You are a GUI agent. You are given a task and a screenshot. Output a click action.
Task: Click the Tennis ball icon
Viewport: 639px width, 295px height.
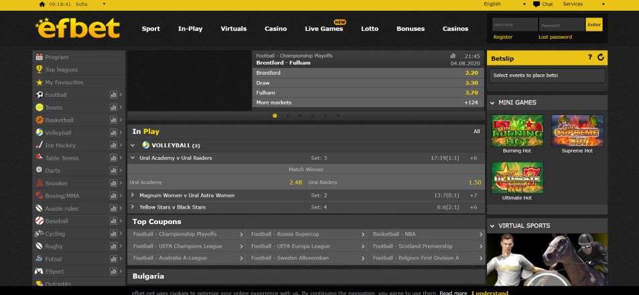click(x=39, y=108)
